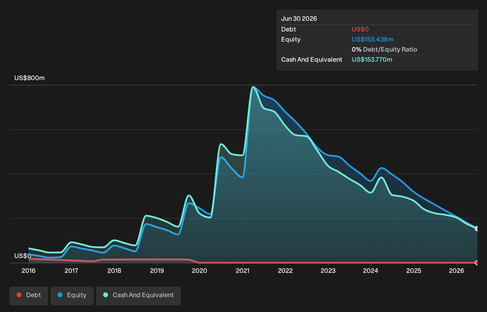Click Cash And Equivalent label in tooltip

[x=311, y=60]
